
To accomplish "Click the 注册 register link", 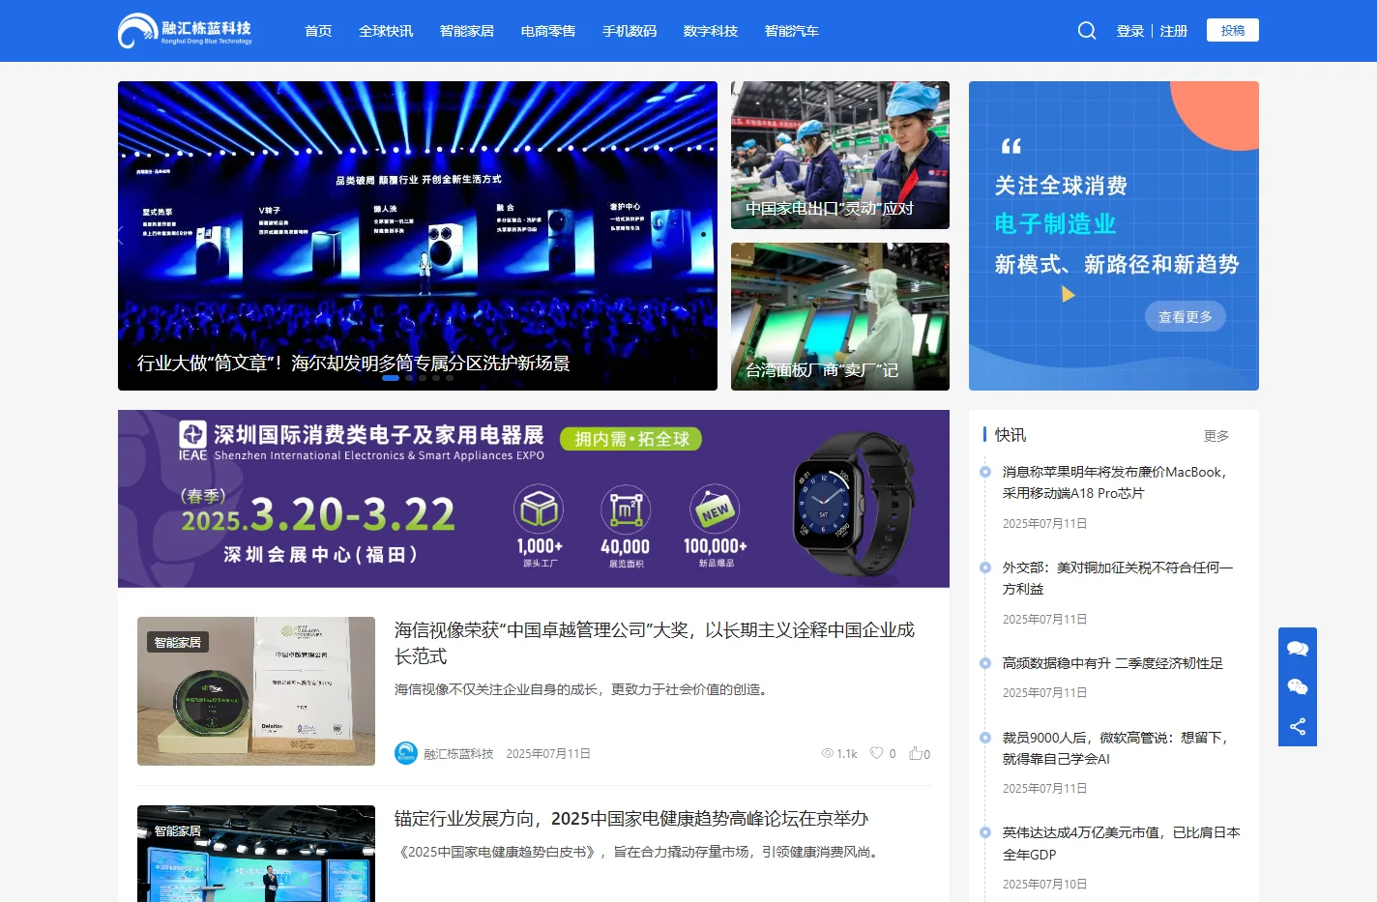I will click(x=1174, y=31).
